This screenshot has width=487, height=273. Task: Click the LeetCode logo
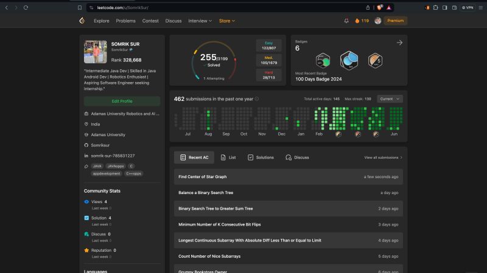pyautogui.click(x=82, y=21)
